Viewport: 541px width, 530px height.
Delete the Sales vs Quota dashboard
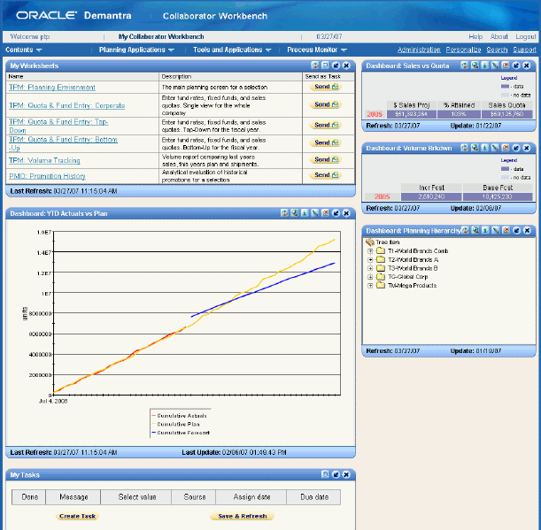point(506,65)
